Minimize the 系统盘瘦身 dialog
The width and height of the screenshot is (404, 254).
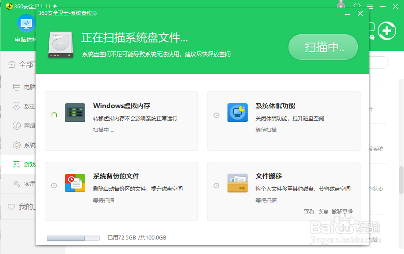click(x=348, y=14)
